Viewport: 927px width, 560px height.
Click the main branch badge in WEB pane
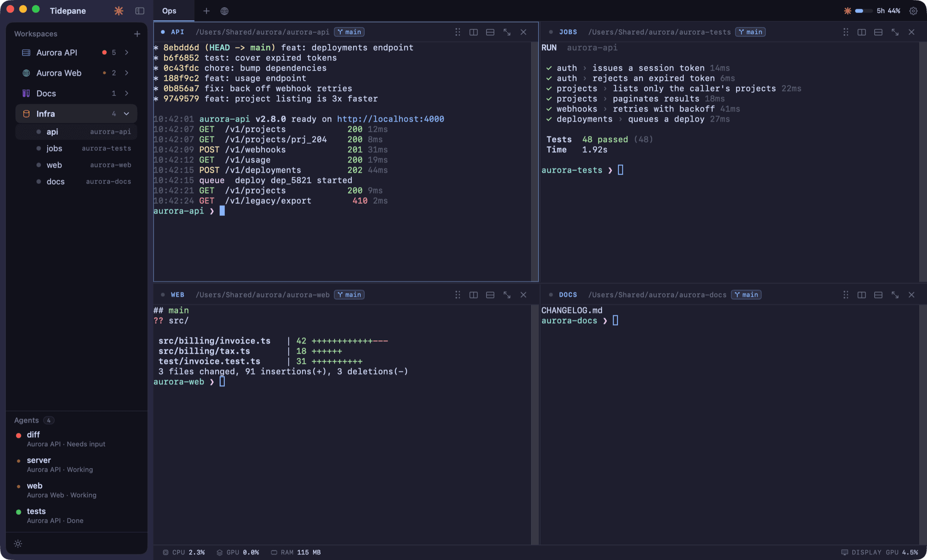tap(349, 295)
